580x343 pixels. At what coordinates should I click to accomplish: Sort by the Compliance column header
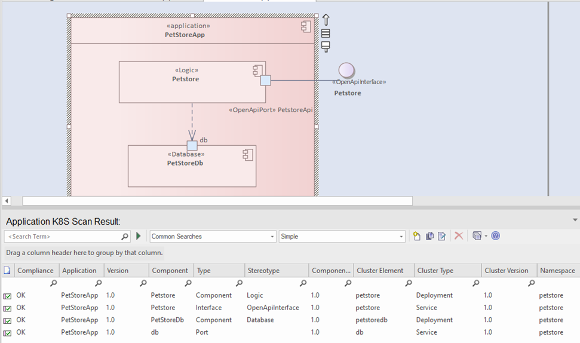tap(35, 271)
